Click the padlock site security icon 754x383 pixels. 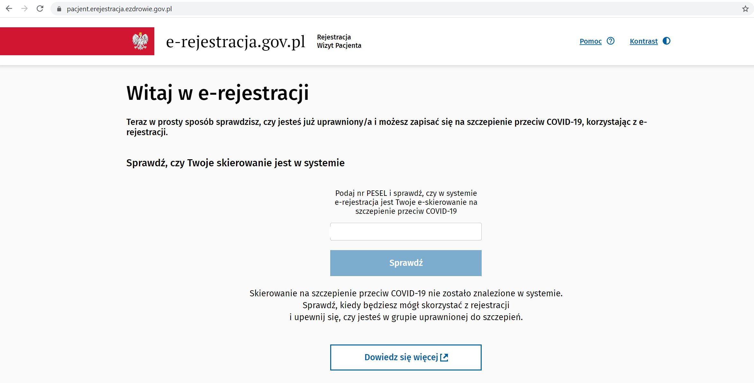(59, 9)
